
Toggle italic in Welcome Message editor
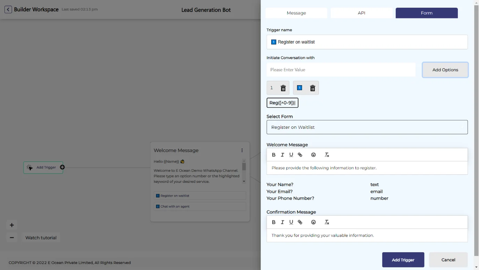tap(282, 155)
